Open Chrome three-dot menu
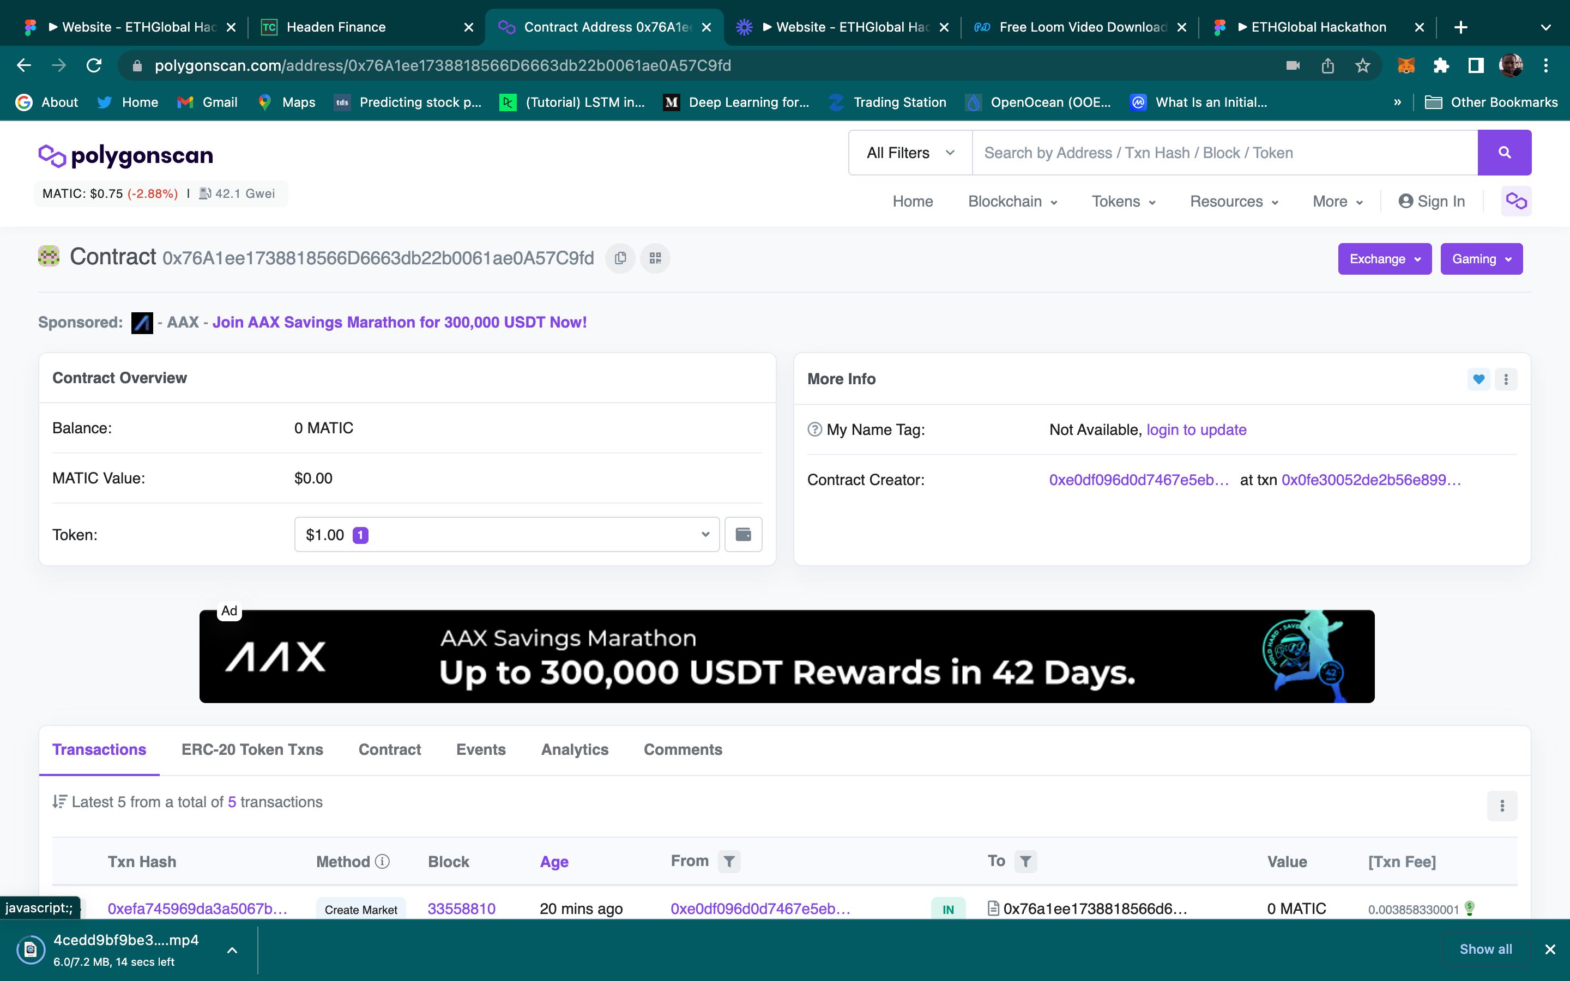 pos(1546,65)
